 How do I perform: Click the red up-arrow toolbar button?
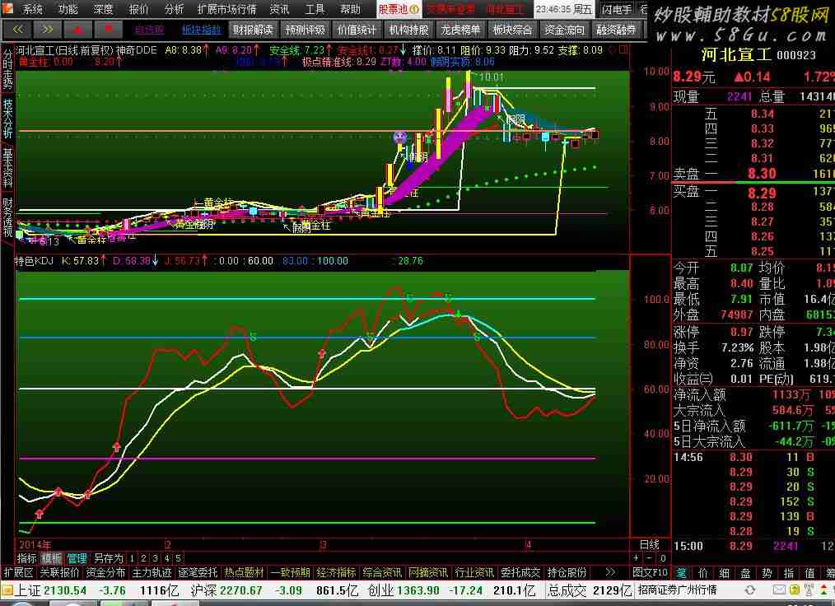tap(77, 30)
